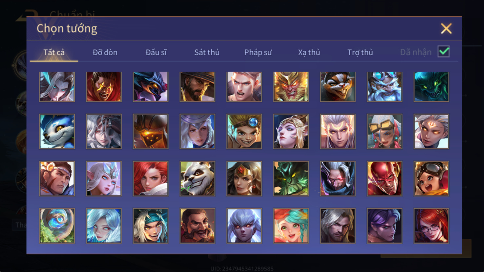The image size is (484, 272).
Task: Select the pilot girl with aviator goggles
Action: [x=431, y=179]
